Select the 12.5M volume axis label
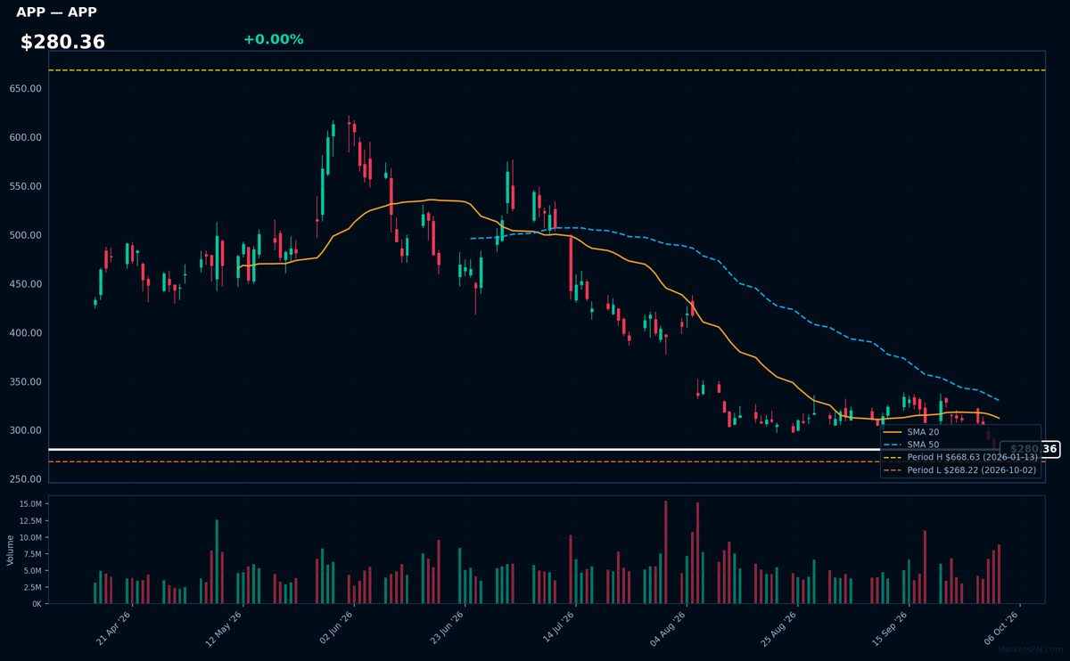The width and height of the screenshot is (1070, 661). [x=30, y=521]
